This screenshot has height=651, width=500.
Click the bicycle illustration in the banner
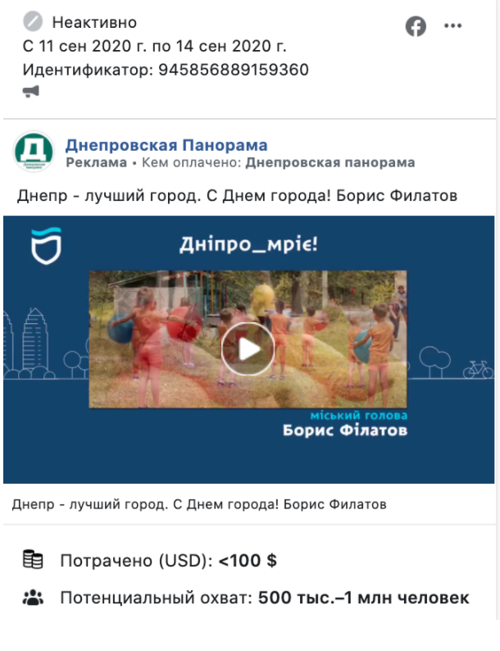(478, 370)
